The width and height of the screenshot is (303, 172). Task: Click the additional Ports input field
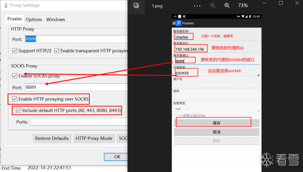point(79,122)
